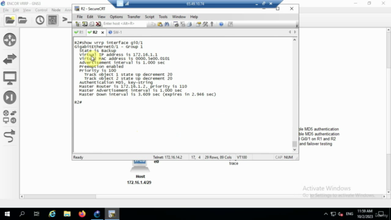
Task: Click the Copy toolbar icon in SecureCRT
Action: click(x=153, y=24)
